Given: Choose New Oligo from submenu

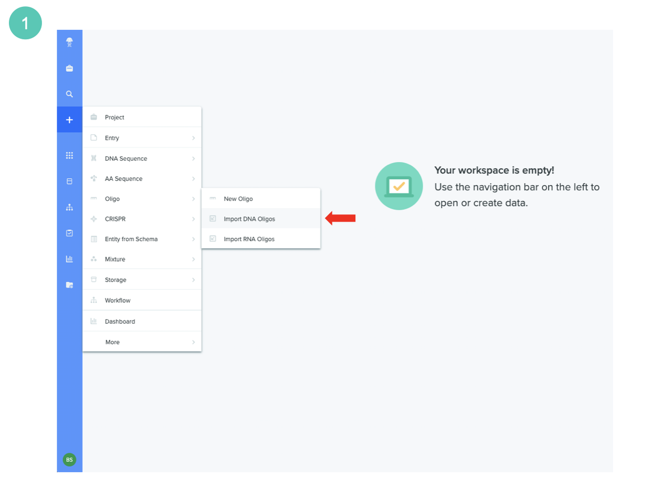Looking at the screenshot, I should (x=261, y=199).
